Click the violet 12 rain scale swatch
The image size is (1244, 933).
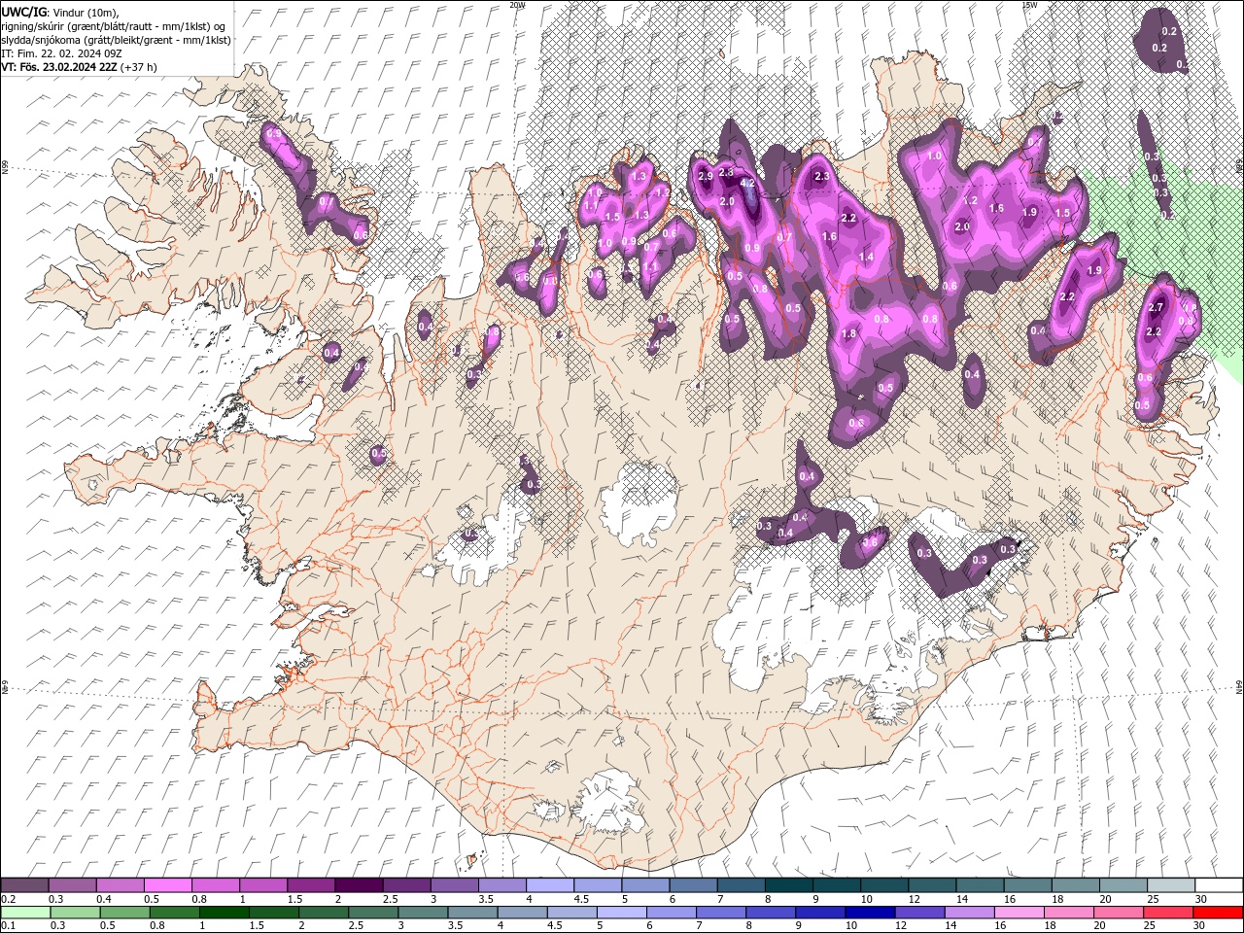919,912
